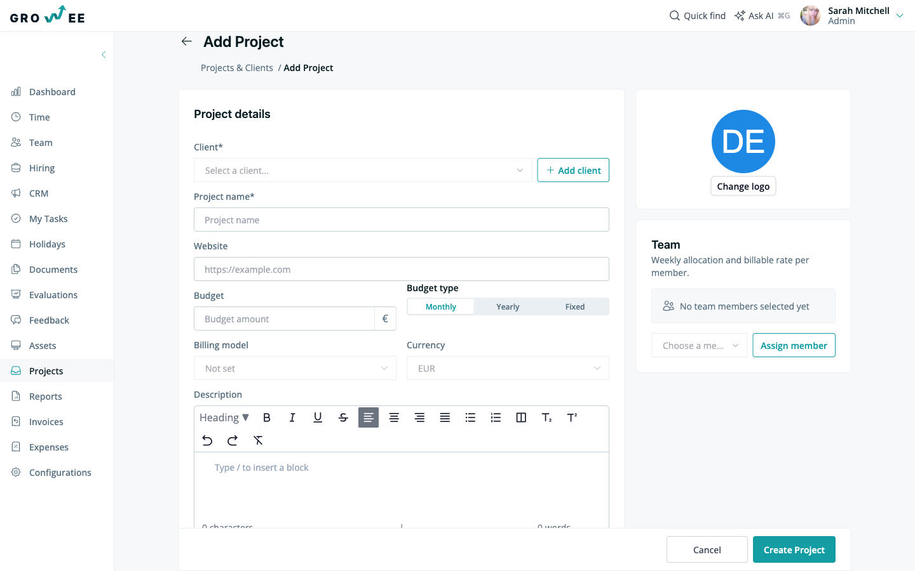Select Fixed budget type

[575, 306]
